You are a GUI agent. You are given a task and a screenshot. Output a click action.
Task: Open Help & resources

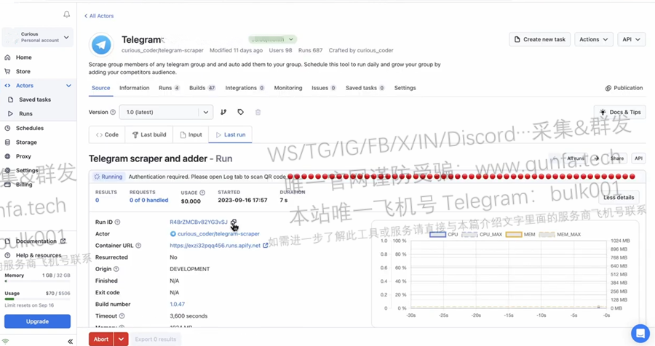pyautogui.click(x=39, y=255)
